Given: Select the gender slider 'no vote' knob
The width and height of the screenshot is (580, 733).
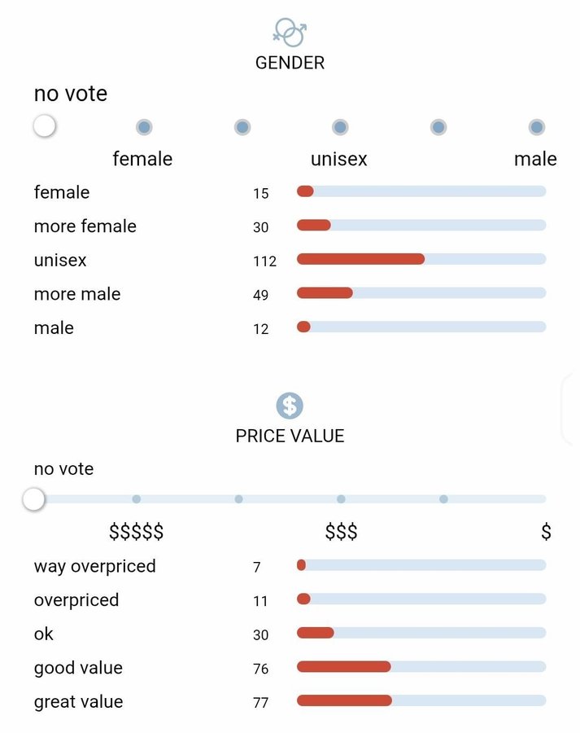Looking at the screenshot, I should pos(45,126).
